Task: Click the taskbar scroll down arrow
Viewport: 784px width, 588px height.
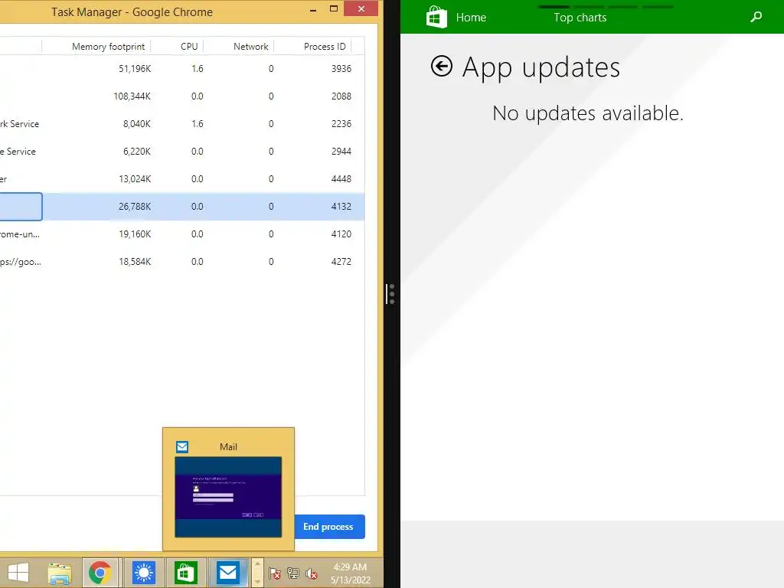Action: 257,581
